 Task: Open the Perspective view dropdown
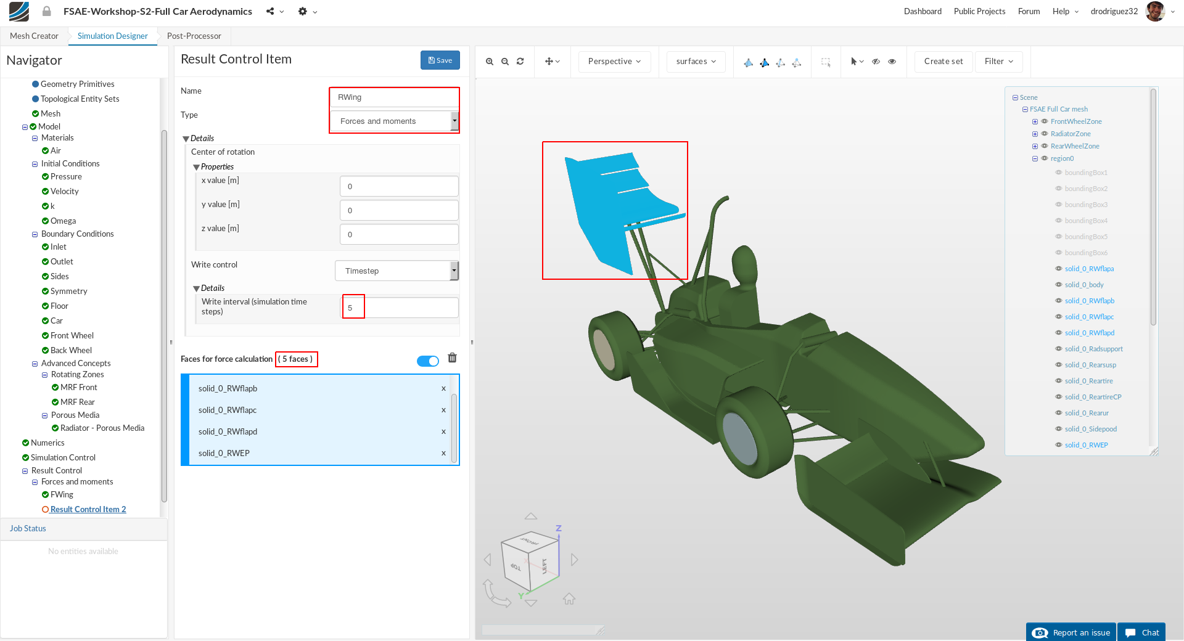pyautogui.click(x=614, y=62)
